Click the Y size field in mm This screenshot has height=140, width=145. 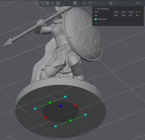click(x=124, y=15)
